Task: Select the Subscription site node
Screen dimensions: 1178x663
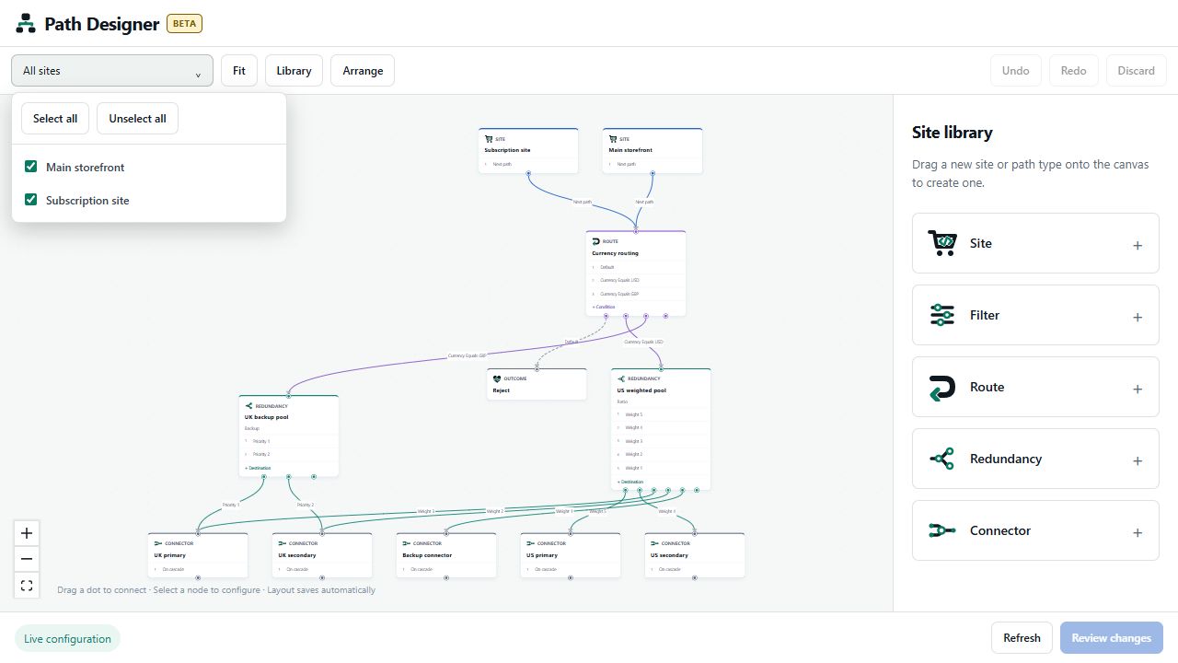Action: tap(528, 150)
